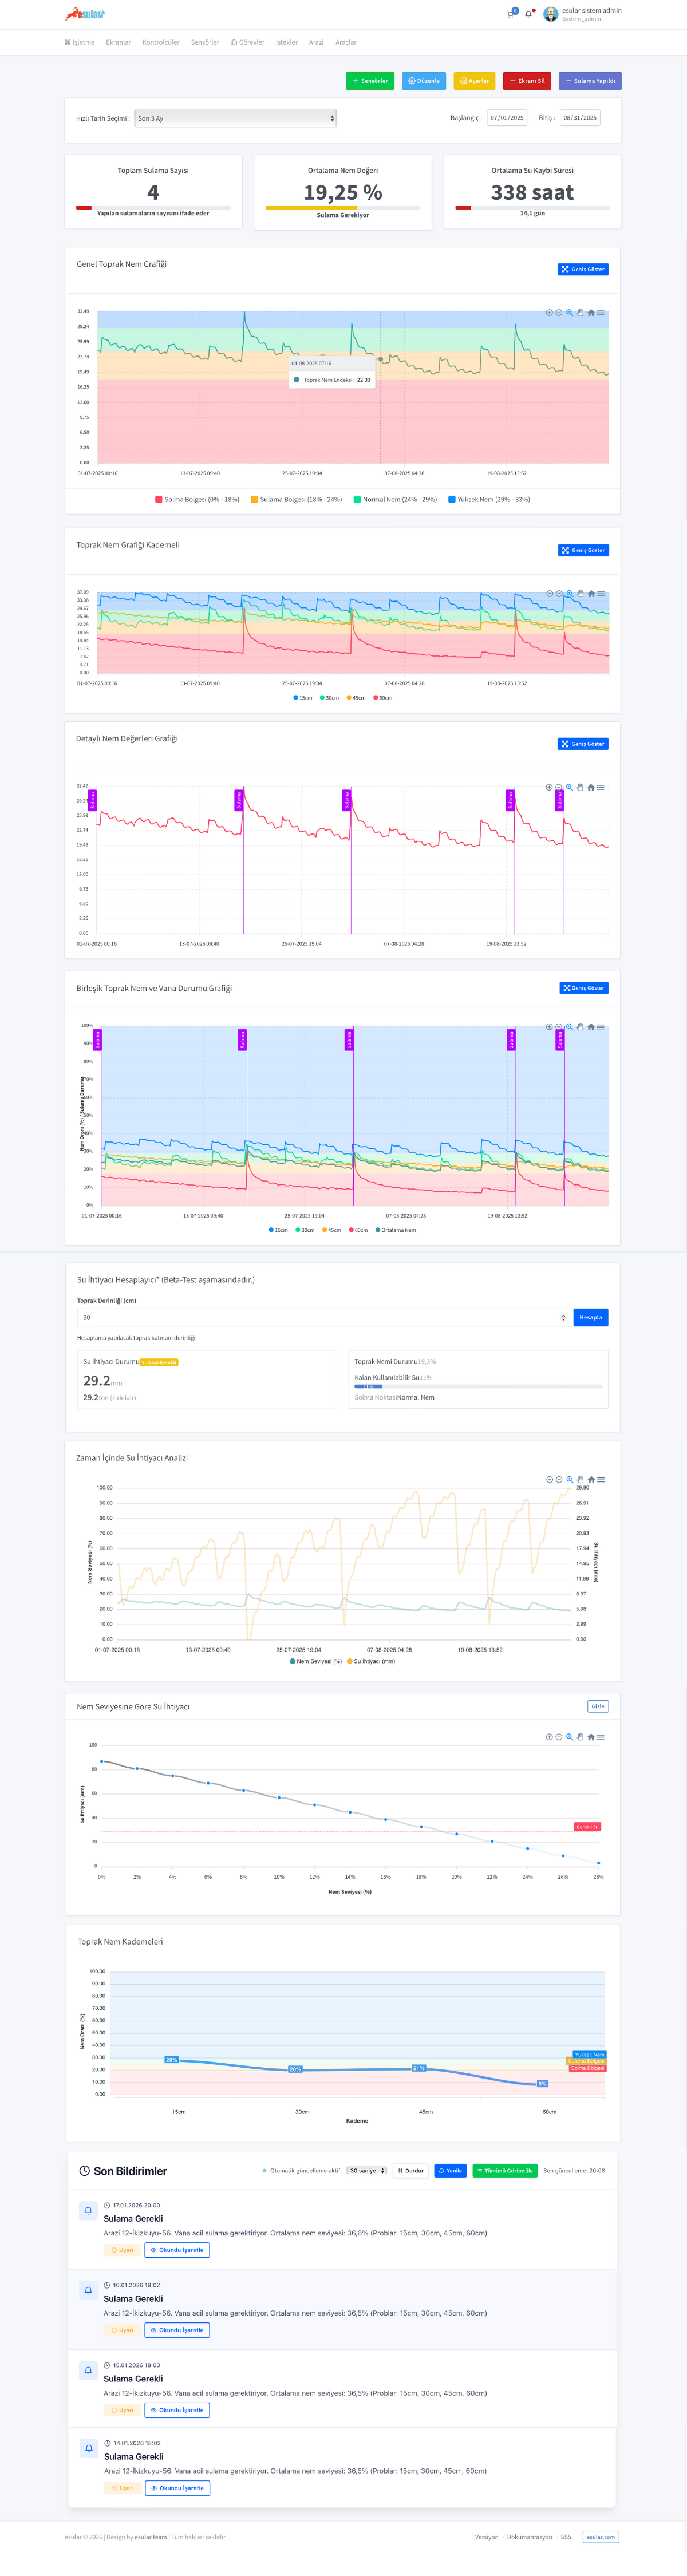This screenshot has height=2576, width=687.
Task: Select pan hand tool on Toprak Nem Kademeli chart
Action: (580, 594)
